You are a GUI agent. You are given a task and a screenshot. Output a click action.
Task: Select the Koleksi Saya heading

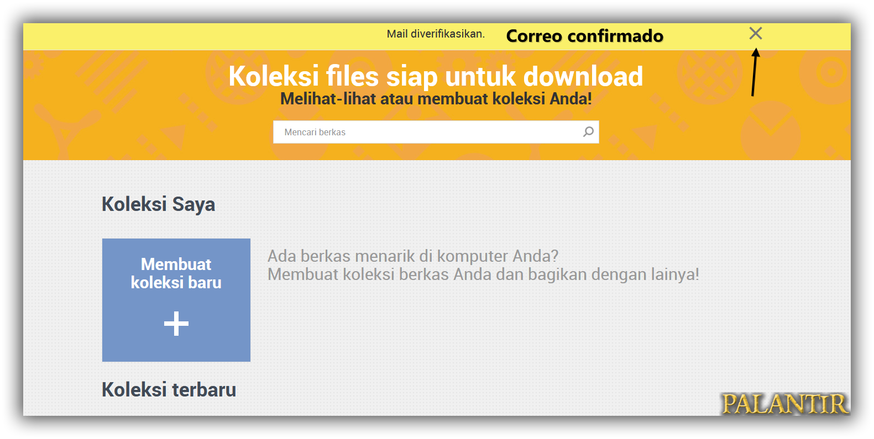click(x=159, y=204)
